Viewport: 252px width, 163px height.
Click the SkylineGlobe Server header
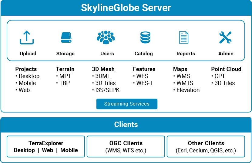[126, 8]
